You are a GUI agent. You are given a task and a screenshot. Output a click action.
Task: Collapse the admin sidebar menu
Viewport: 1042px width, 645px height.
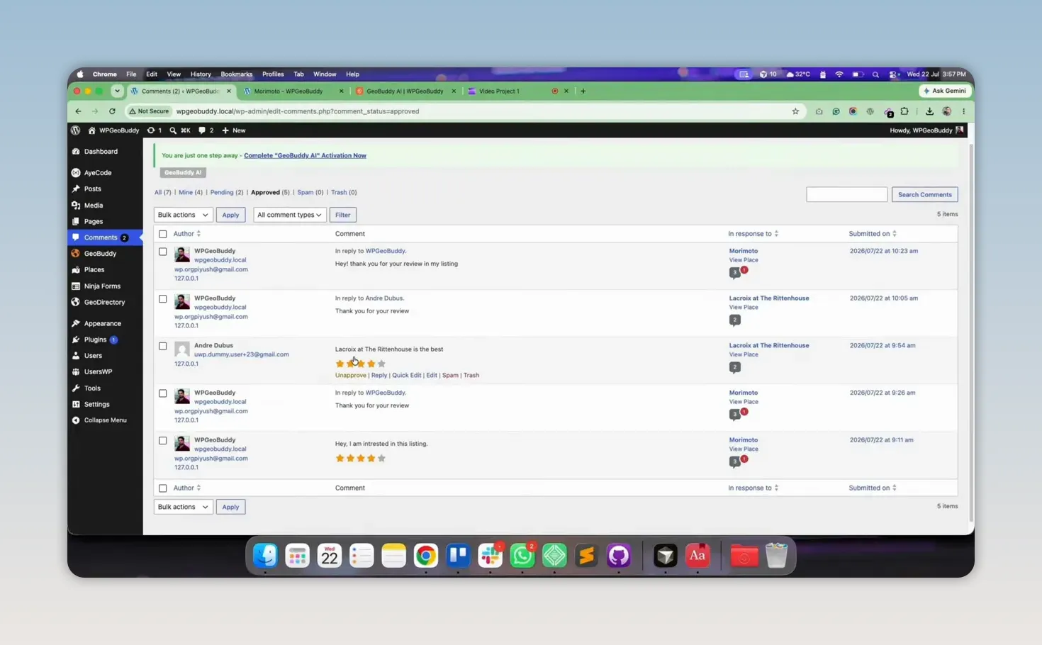pos(105,420)
